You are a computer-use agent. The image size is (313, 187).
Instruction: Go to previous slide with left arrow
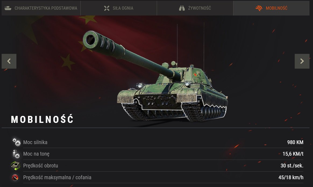9,61
